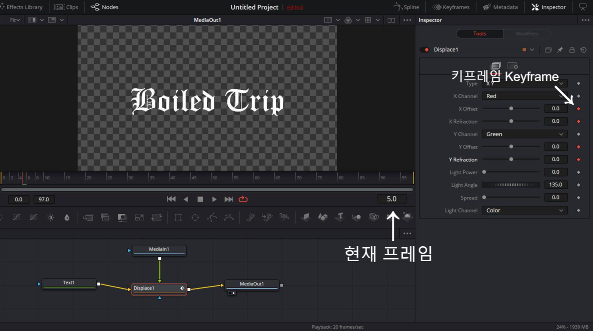
Task: Add a pMerge particle node from toolbar
Action: (x=267, y=218)
